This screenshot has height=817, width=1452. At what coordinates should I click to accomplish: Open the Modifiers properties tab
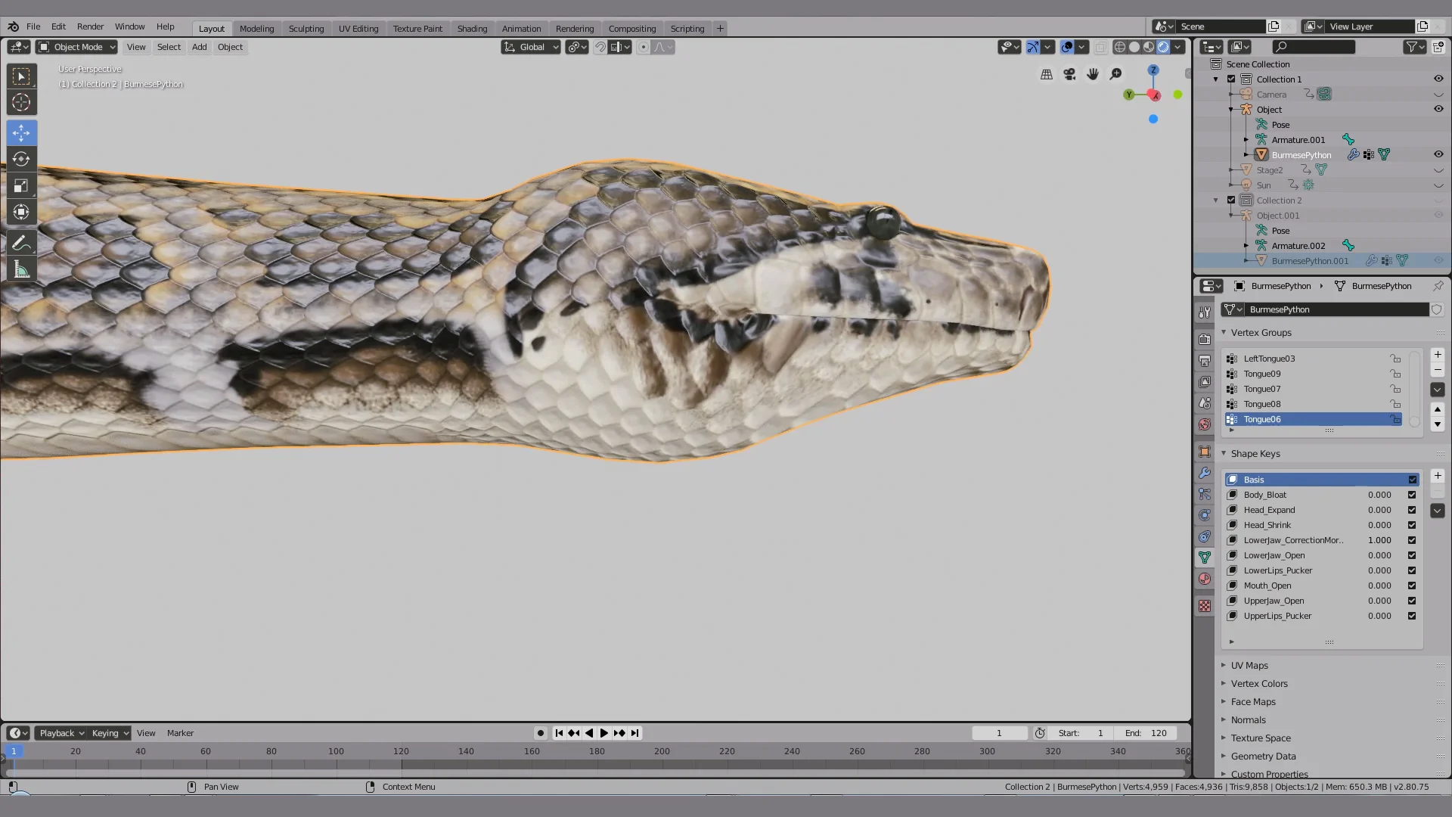pyautogui.click(x=1205, y=473)
